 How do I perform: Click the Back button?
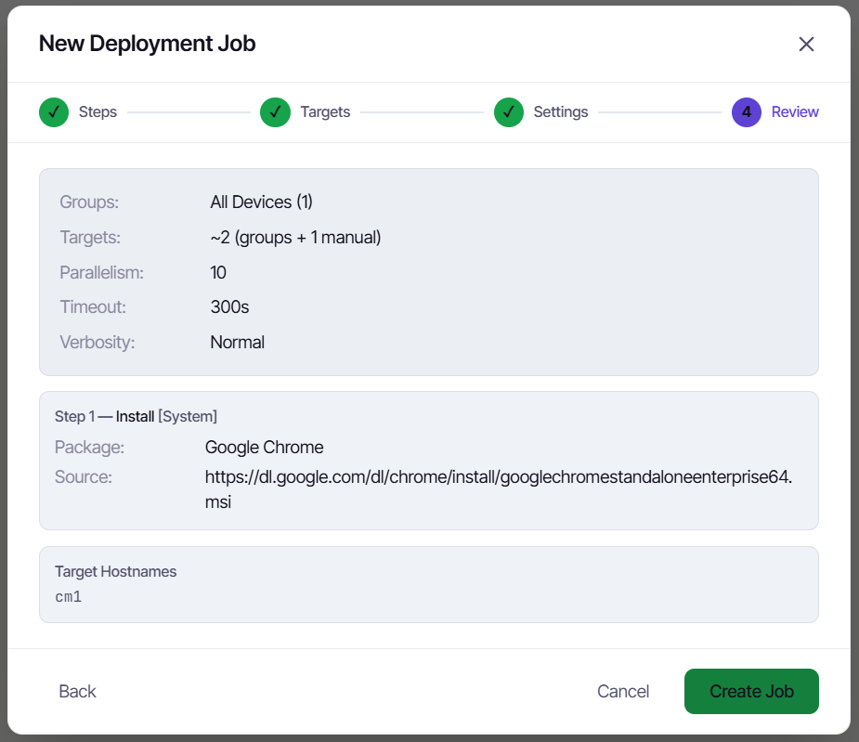point(77,691)
